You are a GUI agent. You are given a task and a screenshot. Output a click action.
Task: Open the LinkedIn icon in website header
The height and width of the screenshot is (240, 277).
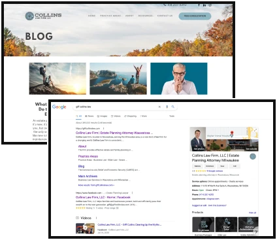click(204, 5)
